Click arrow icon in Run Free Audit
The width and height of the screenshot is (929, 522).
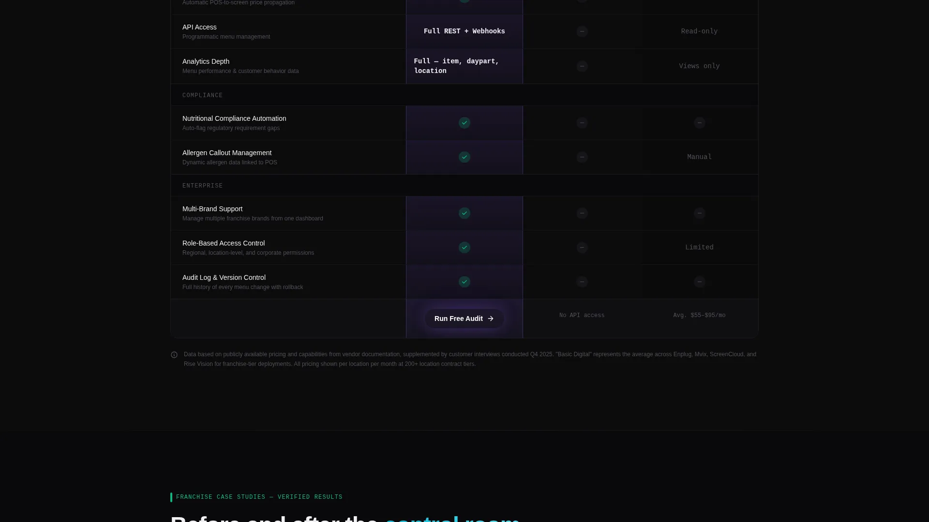coord(491,319)
